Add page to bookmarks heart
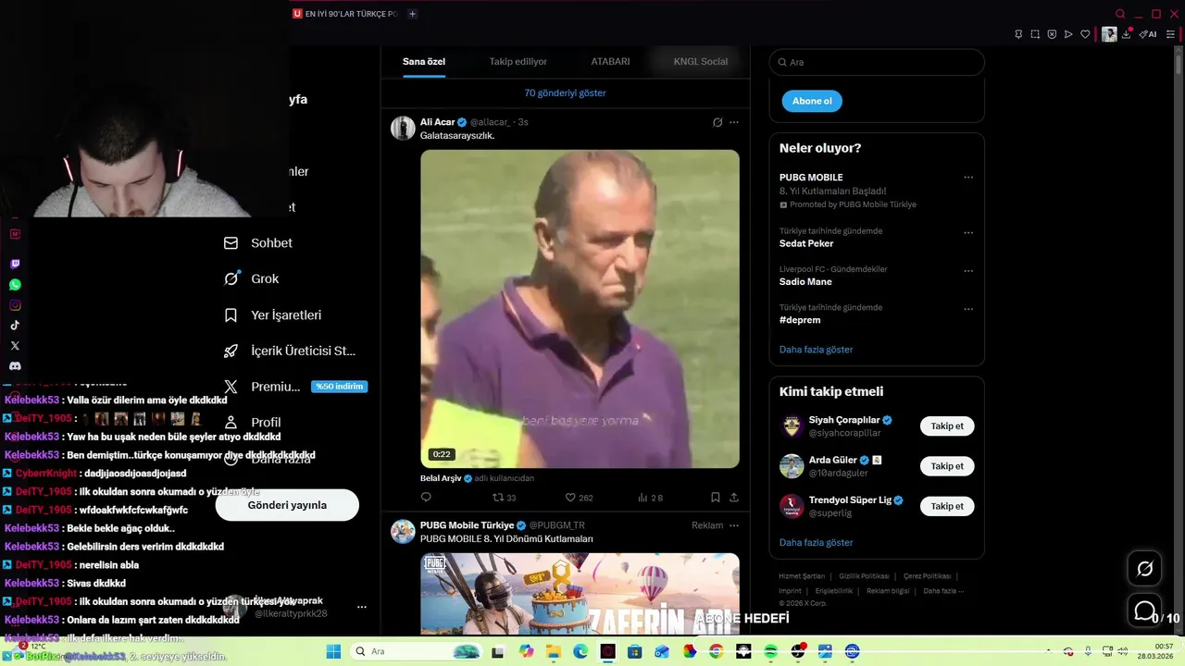The height and width of the screenshot is (666, 1185). pos(1085,34)
